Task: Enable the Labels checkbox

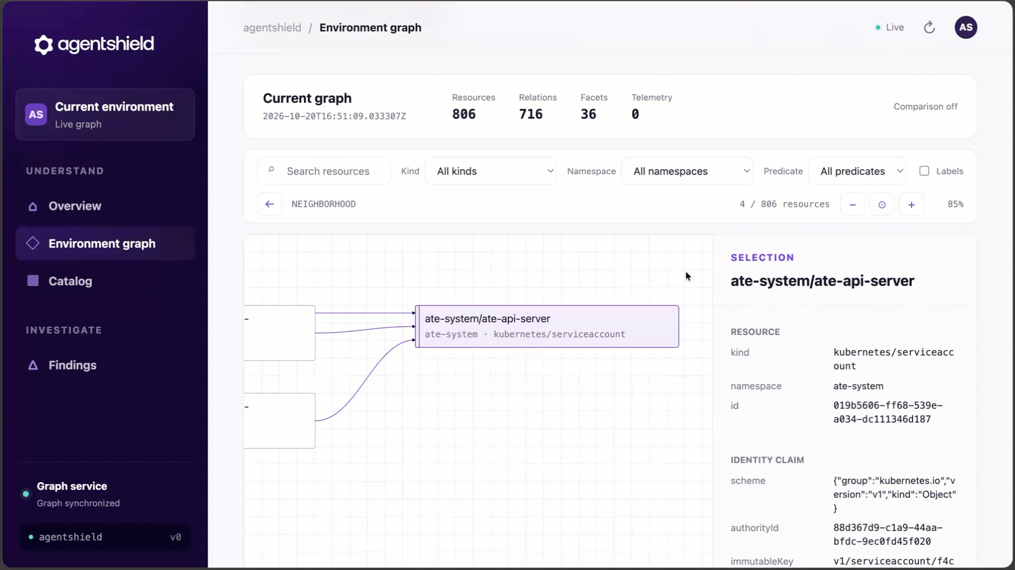Action: click(x=924, y=171)
